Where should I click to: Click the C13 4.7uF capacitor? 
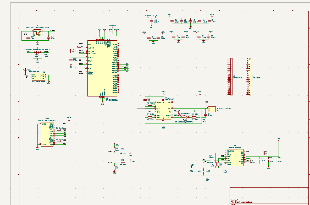(71, 60)
